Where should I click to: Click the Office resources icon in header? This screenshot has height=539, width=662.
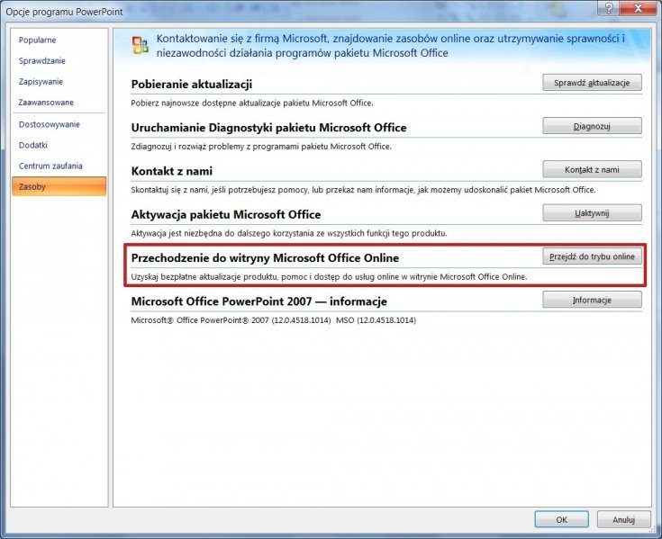click(140, 47)
